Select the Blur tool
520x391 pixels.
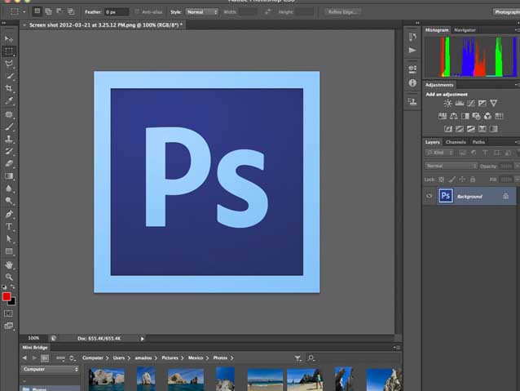pyautogui.click(x=9, y=189)
